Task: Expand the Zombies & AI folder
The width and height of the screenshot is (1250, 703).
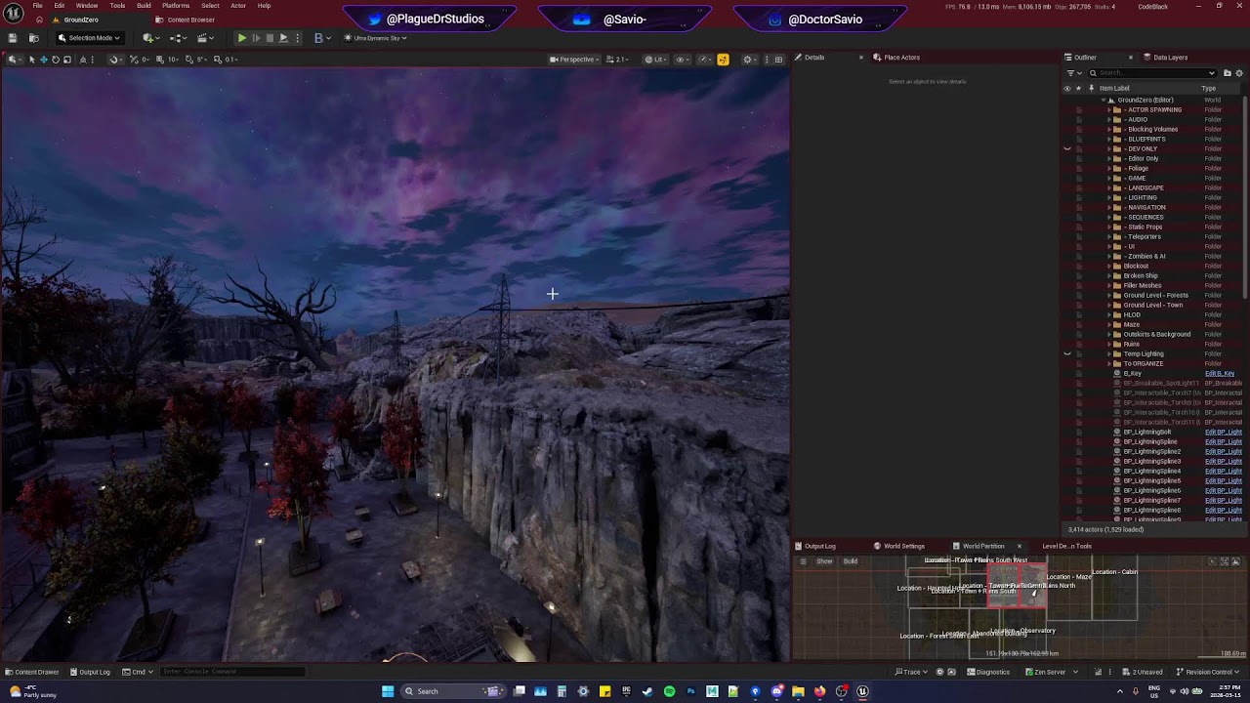Action: (1109, 256)
